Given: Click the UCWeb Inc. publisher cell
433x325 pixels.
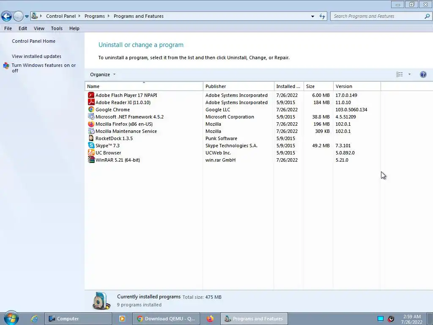Looking at the screenshot, I should click(218, 152).
